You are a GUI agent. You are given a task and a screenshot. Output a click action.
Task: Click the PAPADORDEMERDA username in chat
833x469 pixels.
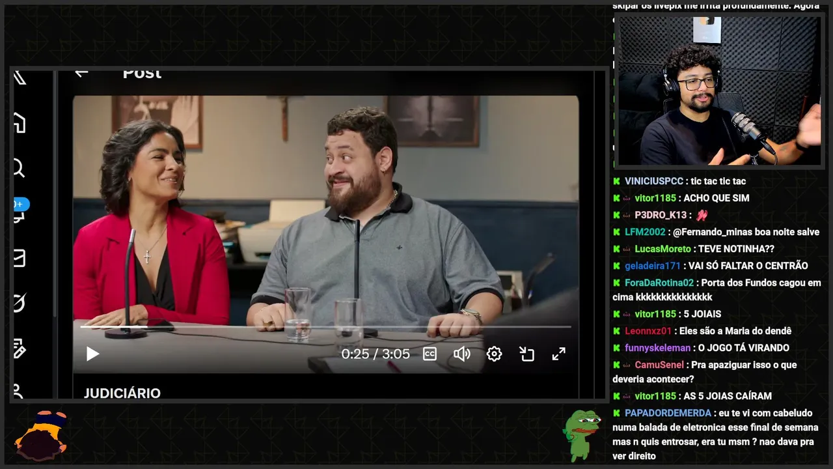[x=668, y=413]
